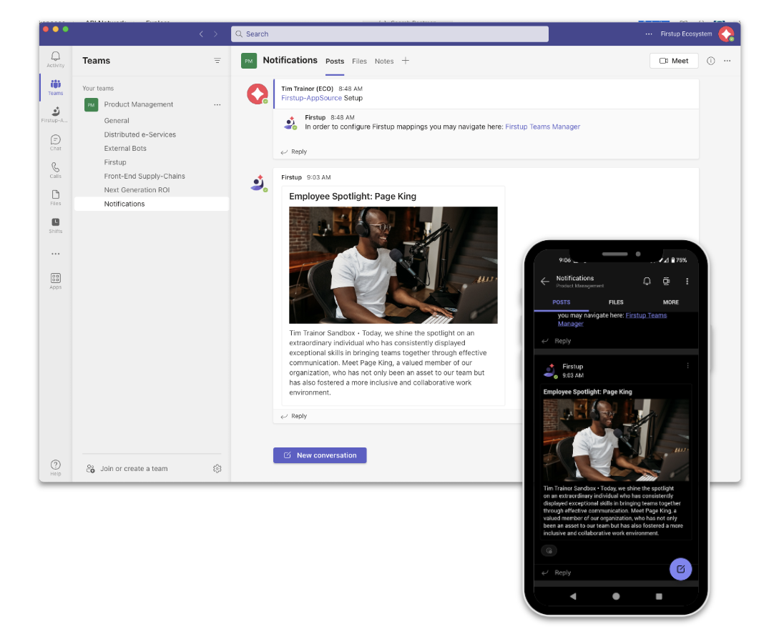Tap the compose floating button on phone
This screenshot has height=639, width=784.
[680, 568]
